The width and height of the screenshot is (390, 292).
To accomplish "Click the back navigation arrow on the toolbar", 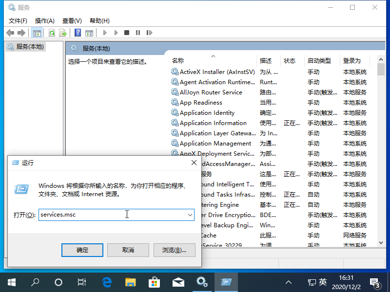I will coord(10,33).
